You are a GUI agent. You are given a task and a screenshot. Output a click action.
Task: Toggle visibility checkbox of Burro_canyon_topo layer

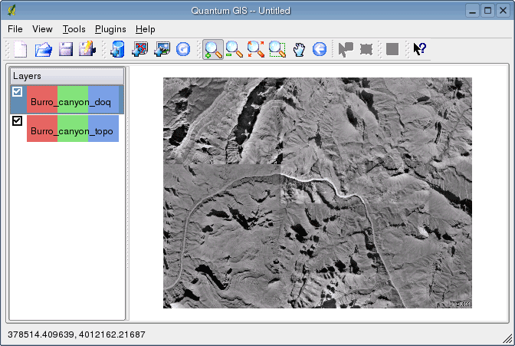pos(18,120)
